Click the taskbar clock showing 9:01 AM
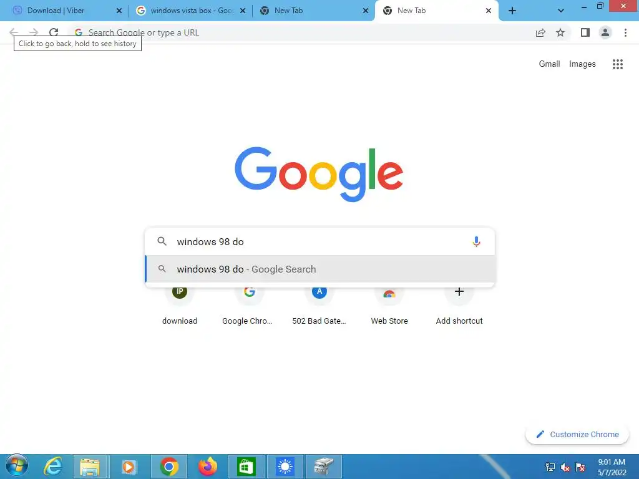 click(612, 467)
